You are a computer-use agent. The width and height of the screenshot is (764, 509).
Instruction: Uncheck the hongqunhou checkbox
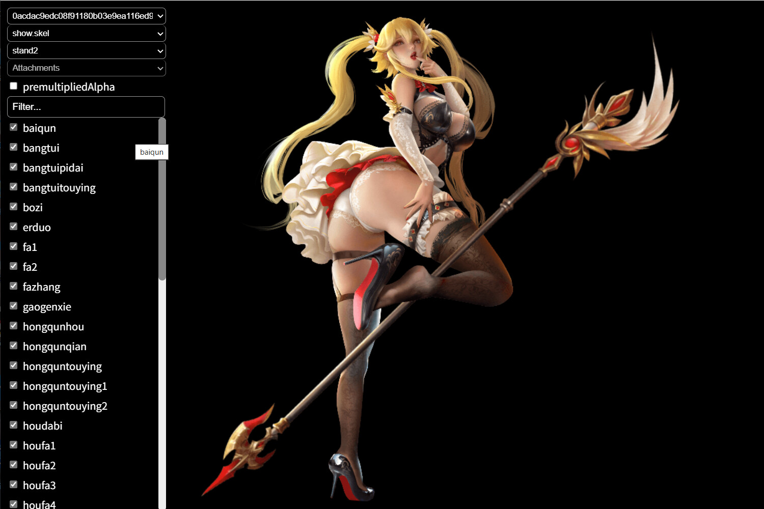(14, 326)
